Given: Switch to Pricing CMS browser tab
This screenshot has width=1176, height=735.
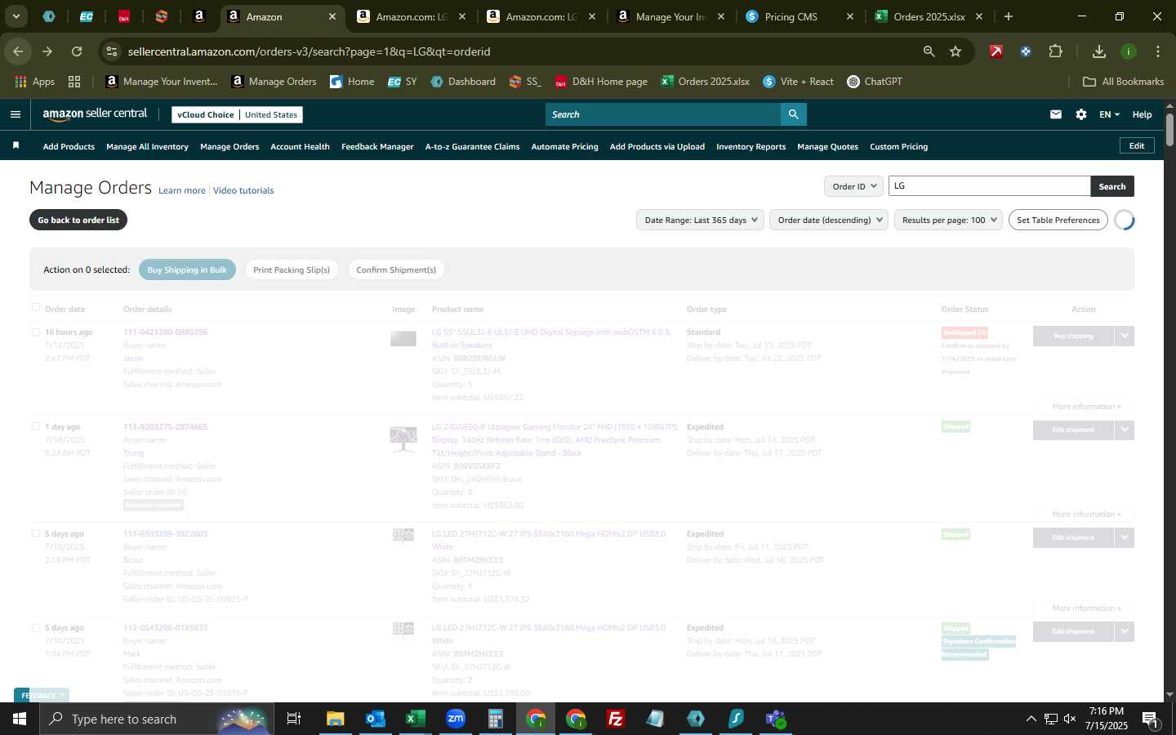Looking at the screenshot, I should (791, 16).
